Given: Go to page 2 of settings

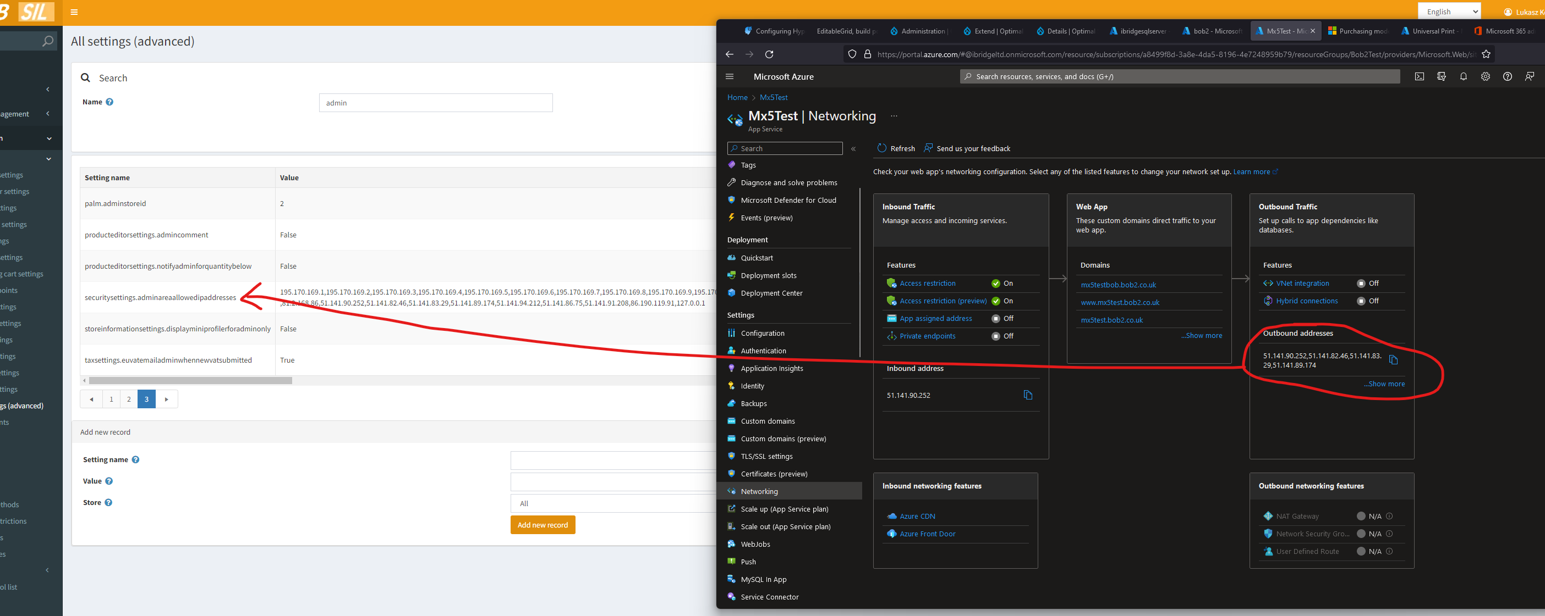Looking at the screenshot, I should click(129, 399).
